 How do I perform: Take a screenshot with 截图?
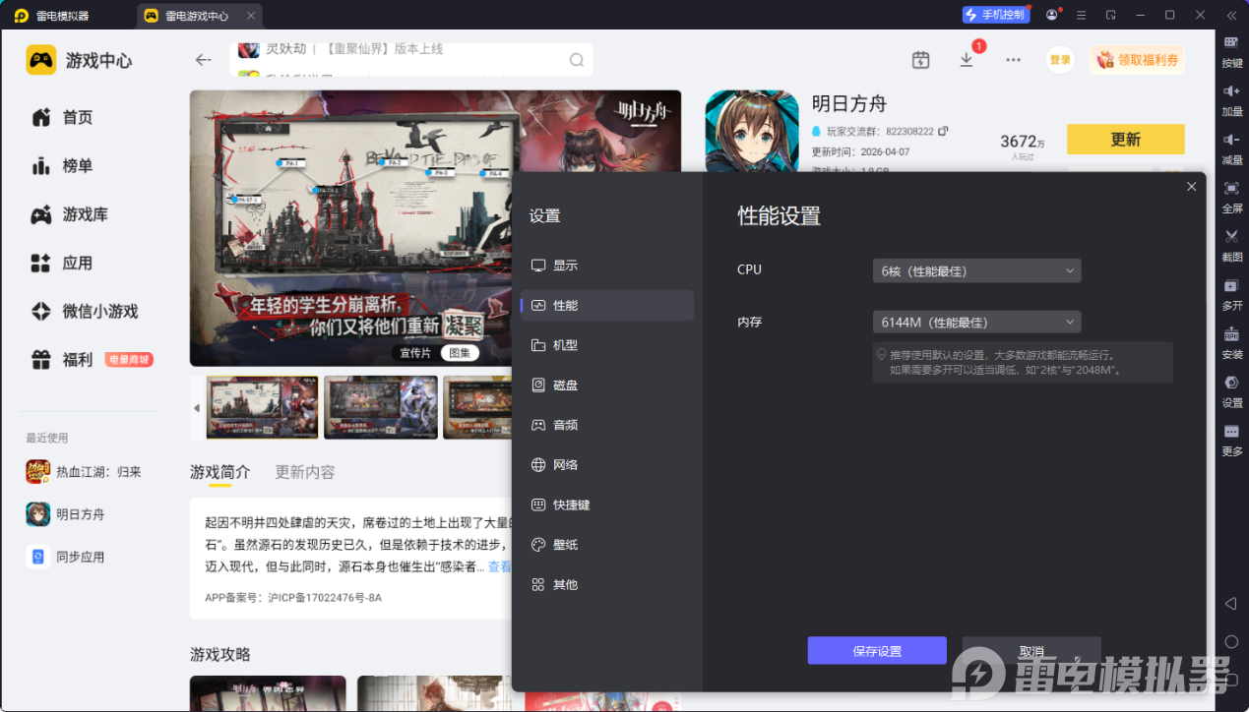pos(1231,244)
